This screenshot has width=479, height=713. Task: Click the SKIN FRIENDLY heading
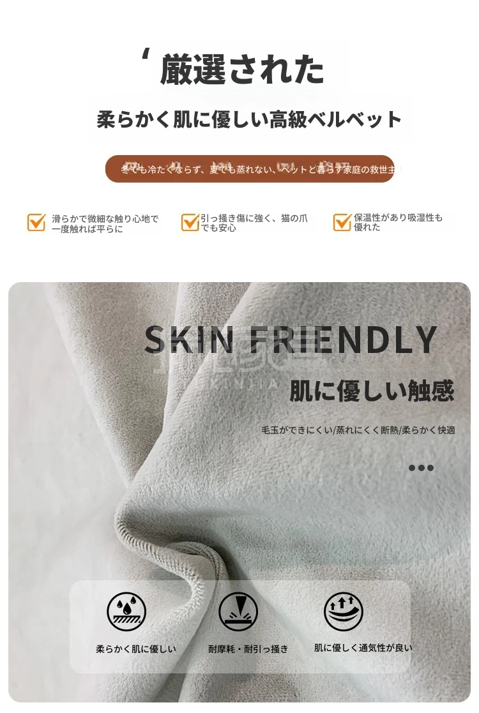click(290, 340)
